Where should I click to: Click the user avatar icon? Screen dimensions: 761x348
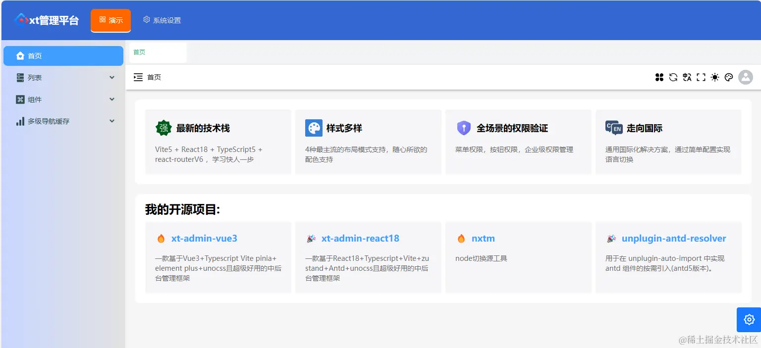[746, 77]
